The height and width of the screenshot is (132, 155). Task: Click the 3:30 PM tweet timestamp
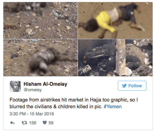point(18,114)
